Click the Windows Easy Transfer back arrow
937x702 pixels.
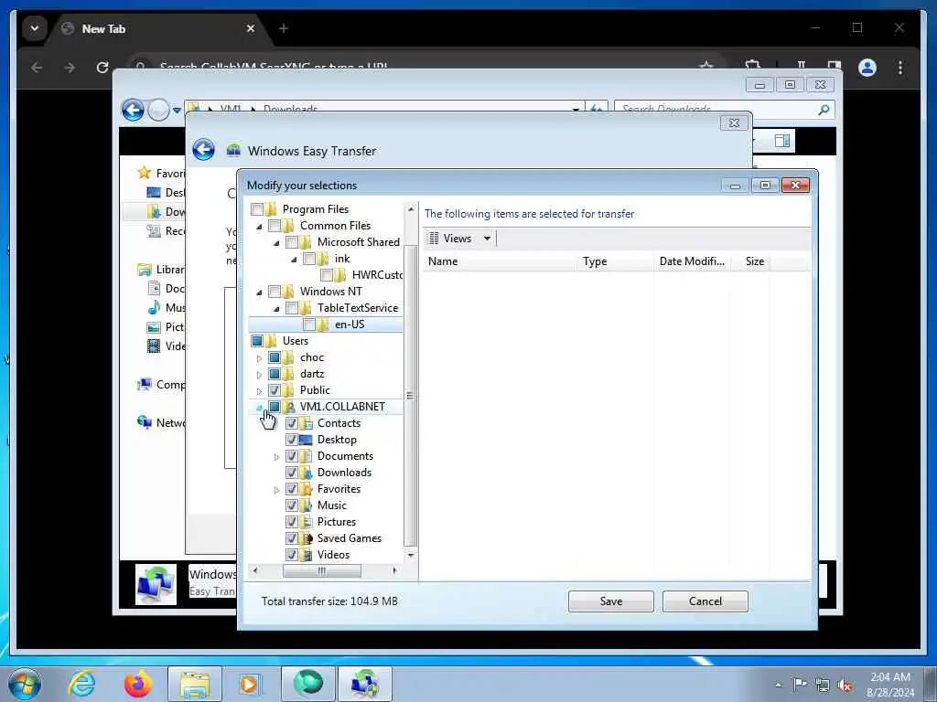tap(204, 150)
